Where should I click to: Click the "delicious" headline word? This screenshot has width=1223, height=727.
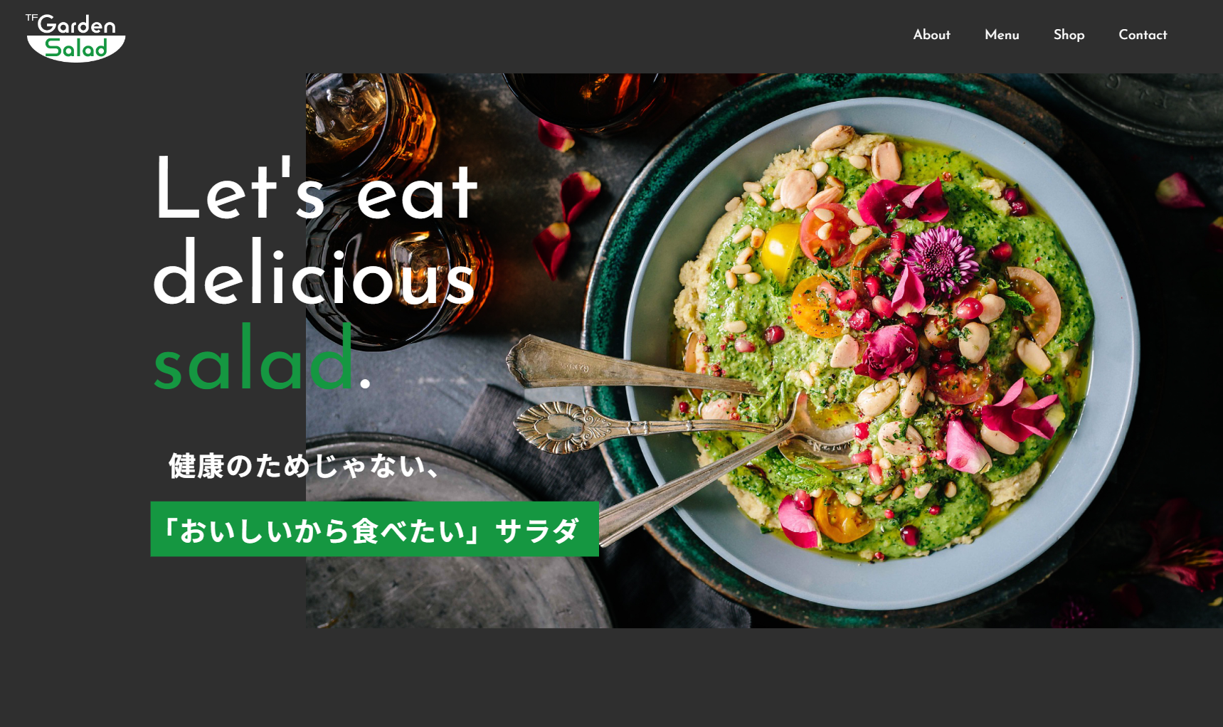point(314,274)
